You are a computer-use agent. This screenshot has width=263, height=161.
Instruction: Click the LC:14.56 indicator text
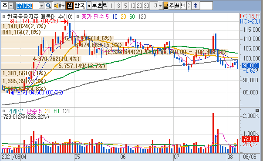point(250,16)
